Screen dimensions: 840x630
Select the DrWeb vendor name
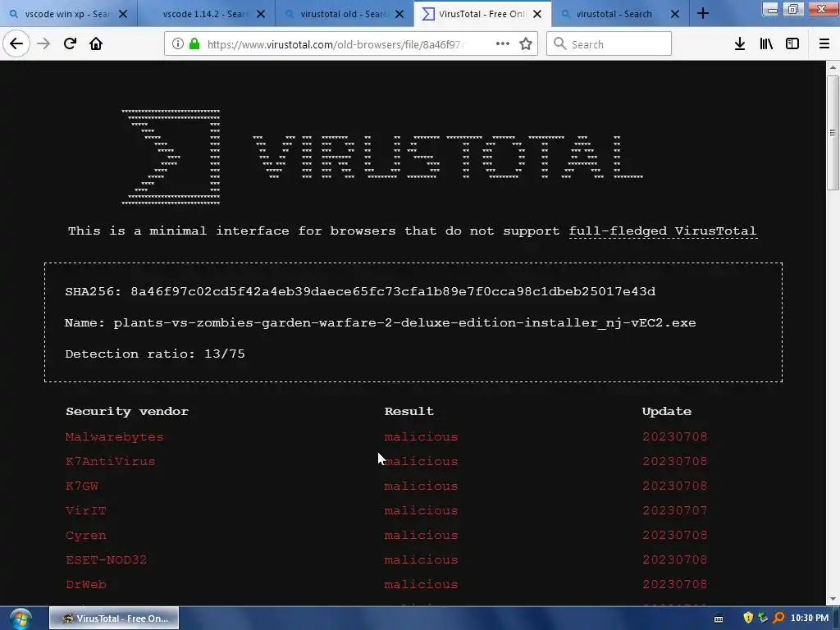(85, 584)
